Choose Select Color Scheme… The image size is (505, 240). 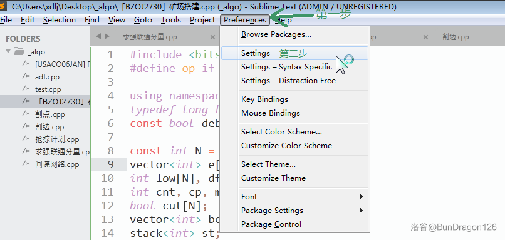294,132
